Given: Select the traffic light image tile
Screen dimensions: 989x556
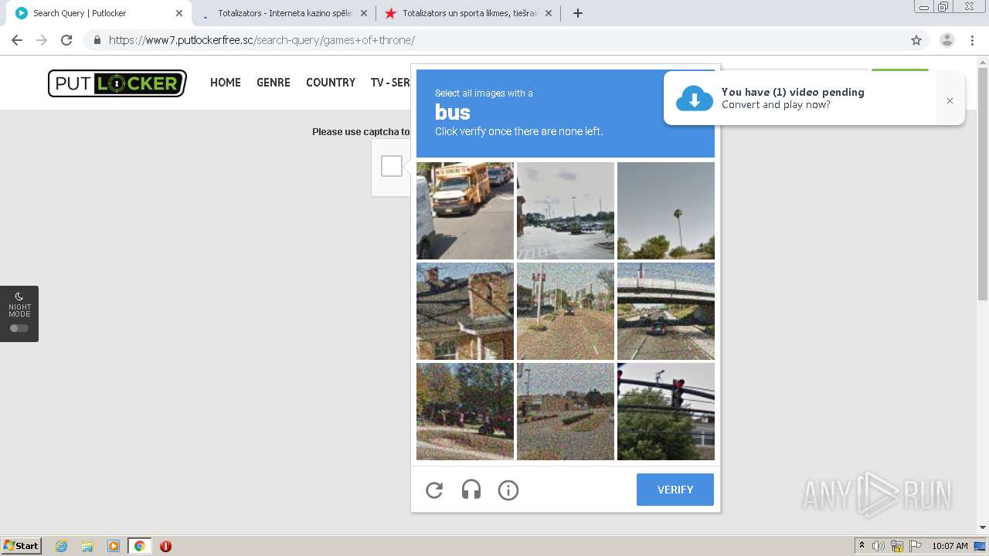Looking at the screenshot, I should [x=666, y=412].
